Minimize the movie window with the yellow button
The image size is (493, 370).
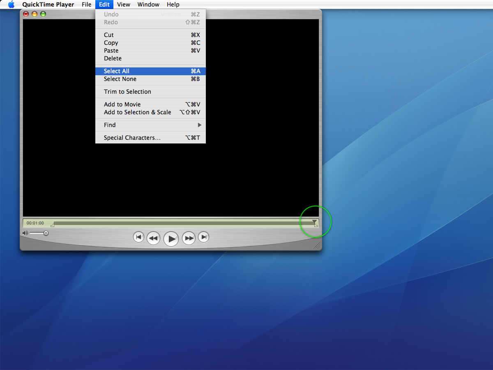(35, 14)
